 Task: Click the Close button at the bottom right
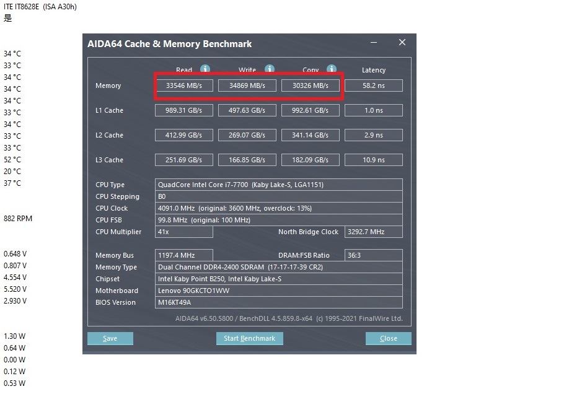(389, 338)
